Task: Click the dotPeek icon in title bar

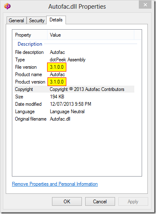Action: point(7,6)
